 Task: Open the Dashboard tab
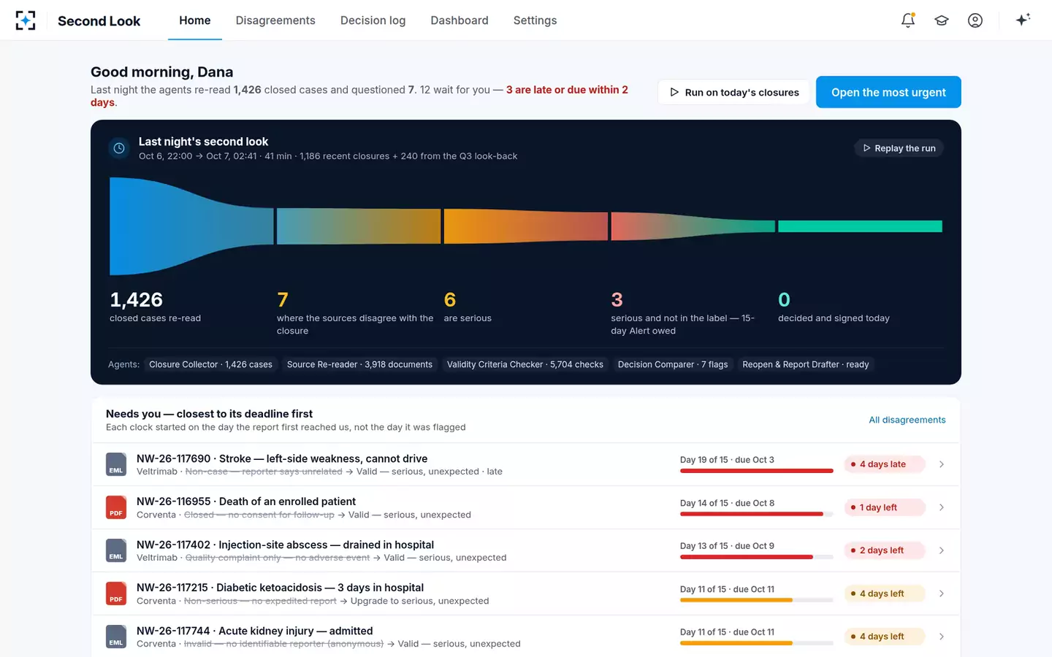point(460,20)
